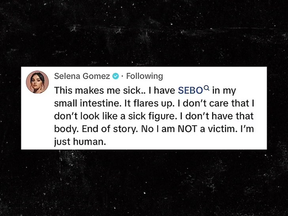Image resolution: width=288 pixels, height=216 pixels.
Task: Toggle the Following status label
Action: pos(144,76)
